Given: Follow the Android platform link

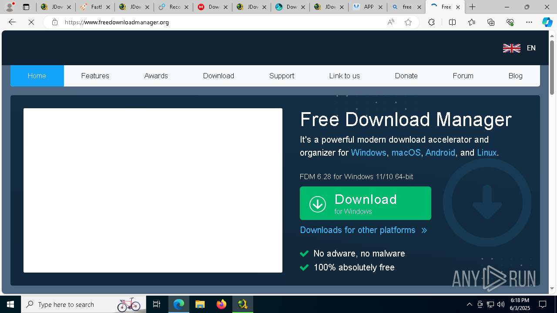Looking at the screenshot, I should [440, 153].
